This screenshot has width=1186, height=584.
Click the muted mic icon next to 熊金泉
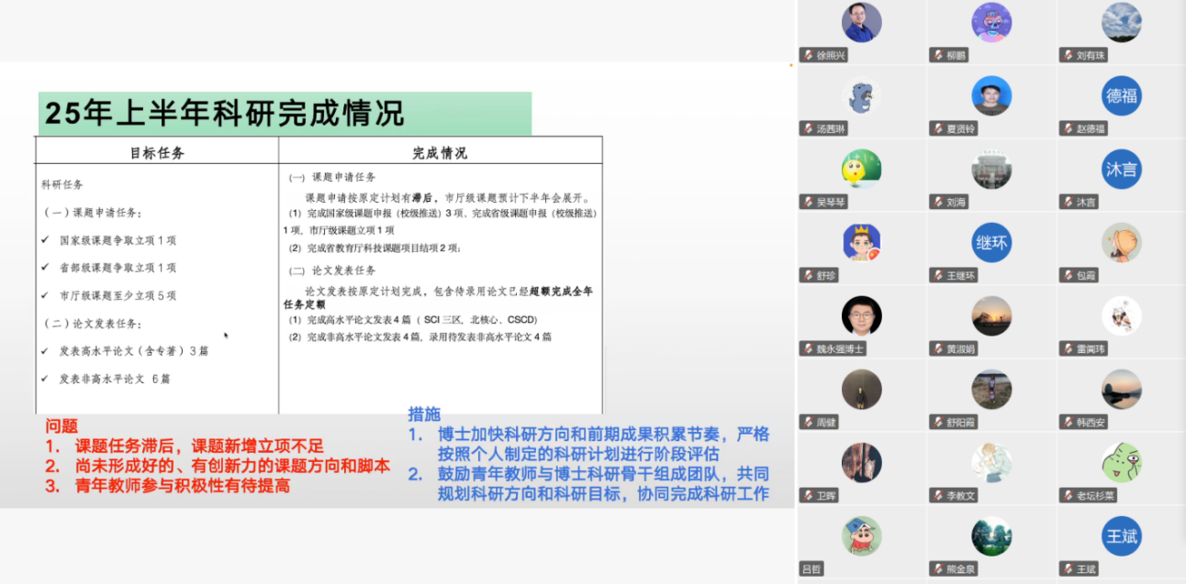(937, 568)
